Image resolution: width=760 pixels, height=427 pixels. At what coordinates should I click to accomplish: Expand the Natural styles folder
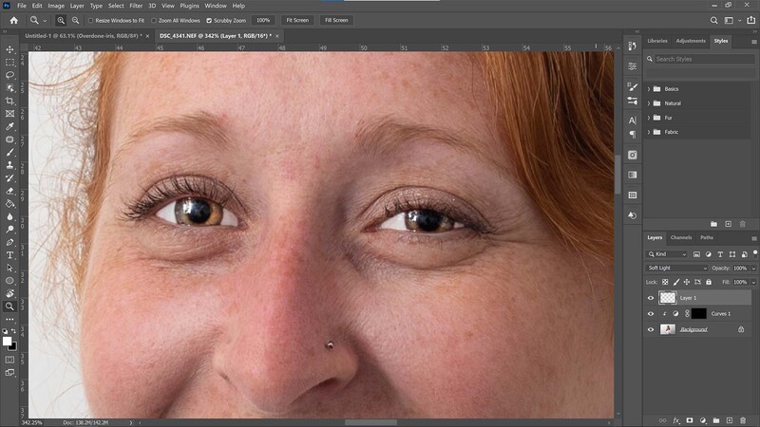point(649,103)
